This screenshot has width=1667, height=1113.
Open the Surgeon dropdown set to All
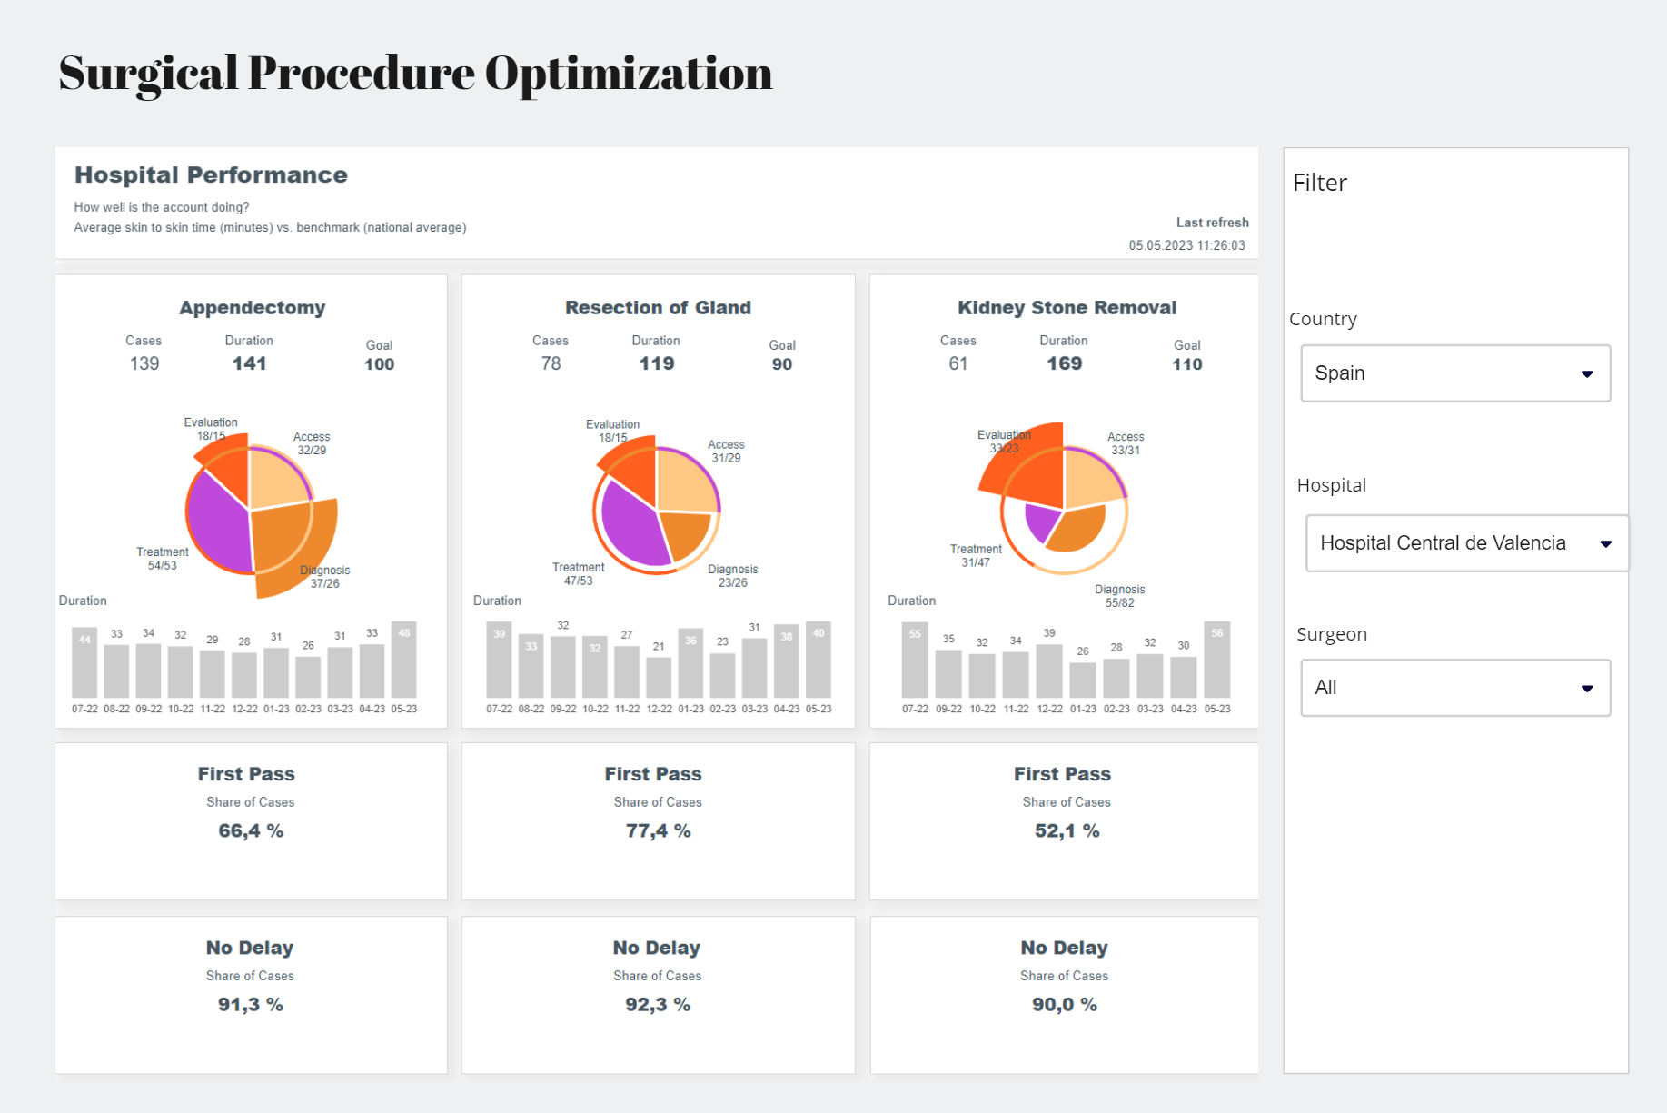pos(1454,688)
